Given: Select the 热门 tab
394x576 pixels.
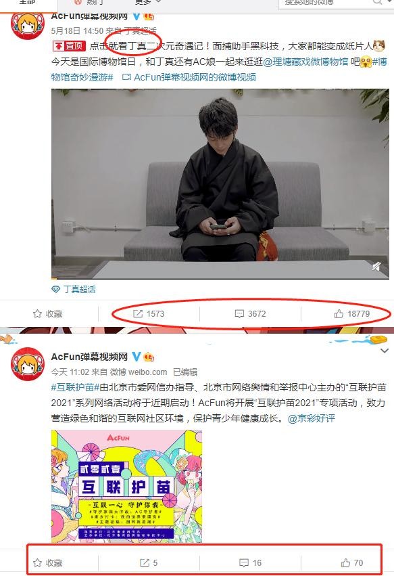Looking at the screenshot, I should pos(90,2).
